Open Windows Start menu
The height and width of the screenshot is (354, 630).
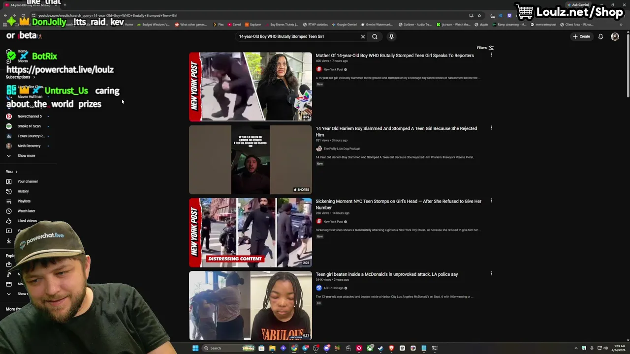[195, 348]
